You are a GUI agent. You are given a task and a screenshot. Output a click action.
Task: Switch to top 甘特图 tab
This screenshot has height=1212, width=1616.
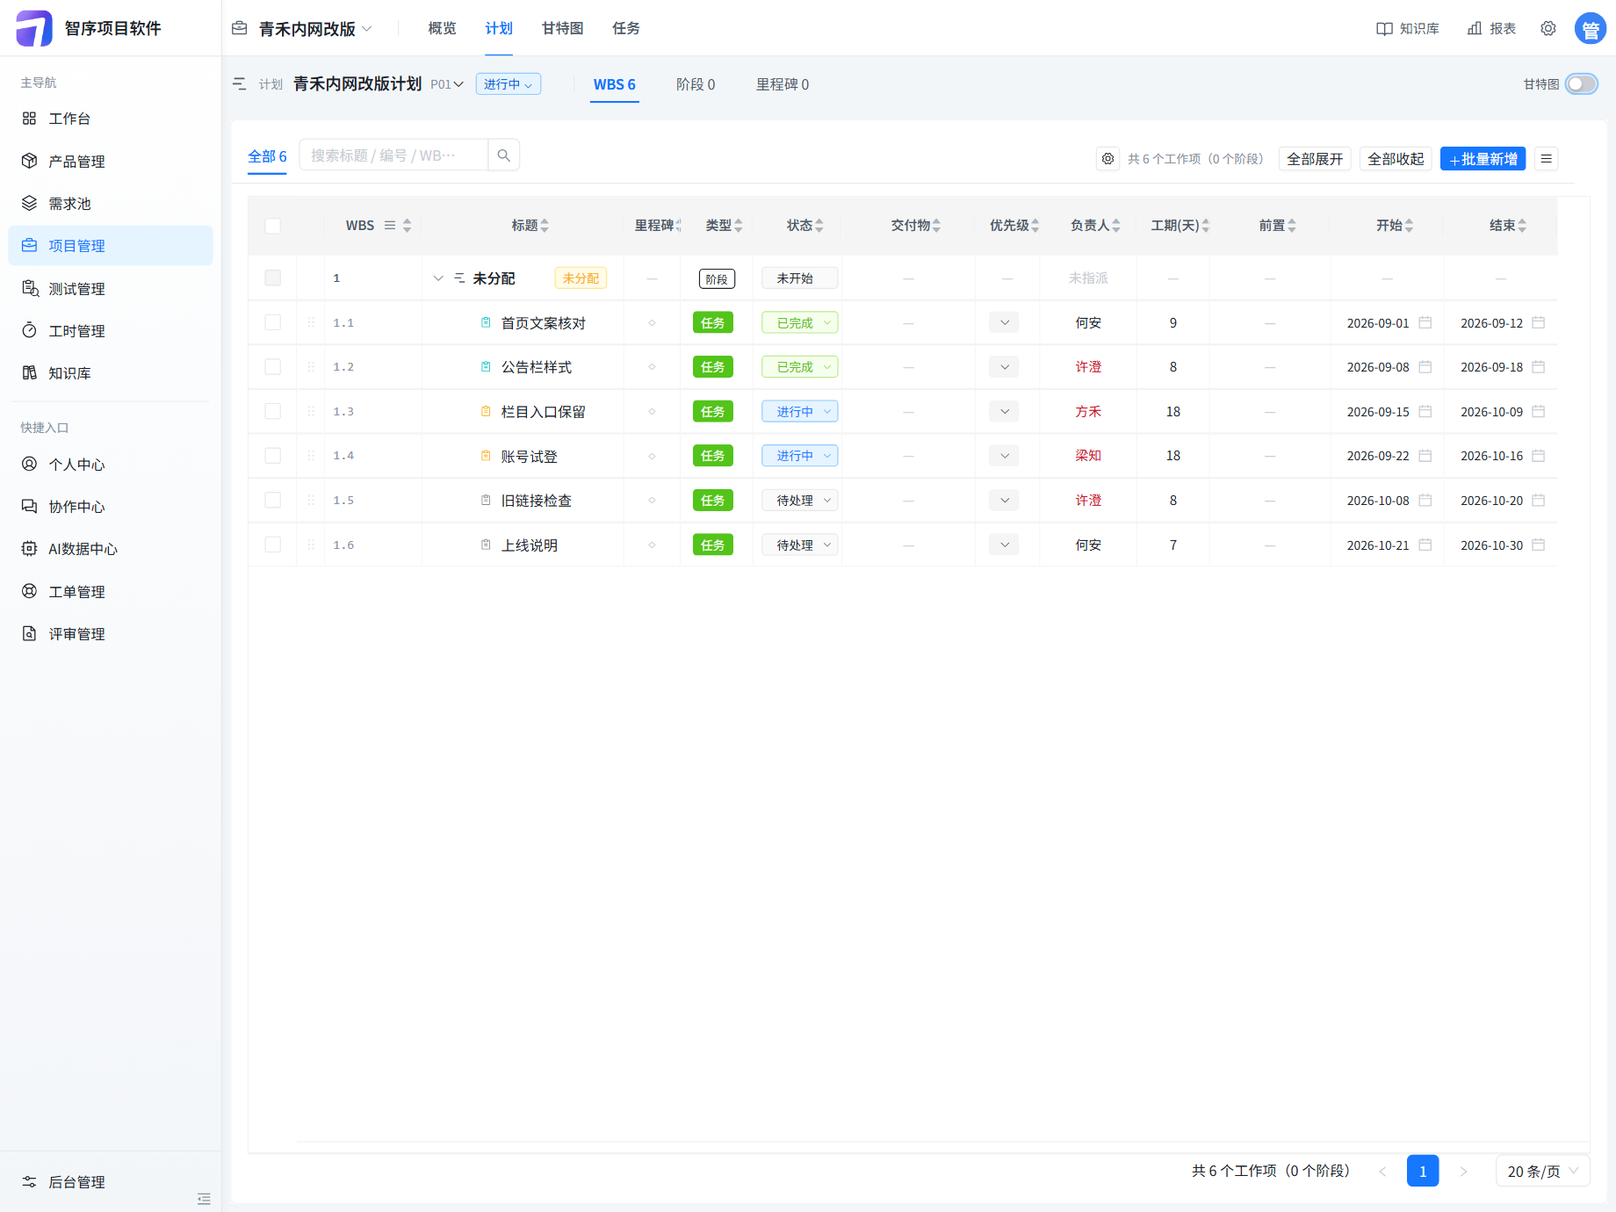click(x=562, y=28)
